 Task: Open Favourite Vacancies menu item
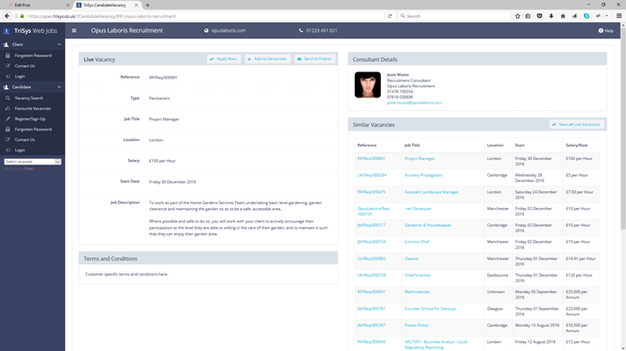33,108
